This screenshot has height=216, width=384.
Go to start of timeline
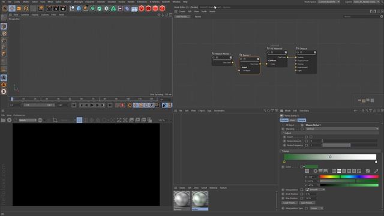[x=74, y=105]
